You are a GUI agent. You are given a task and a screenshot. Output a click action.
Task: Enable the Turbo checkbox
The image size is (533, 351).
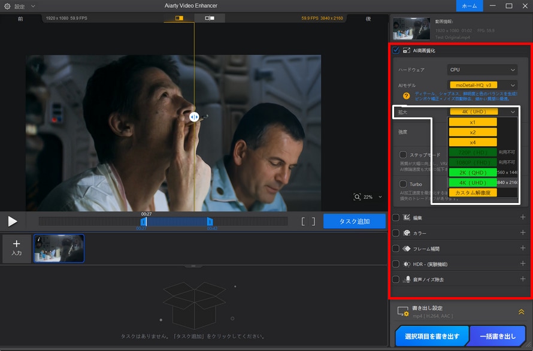click(x=405, y=184)
